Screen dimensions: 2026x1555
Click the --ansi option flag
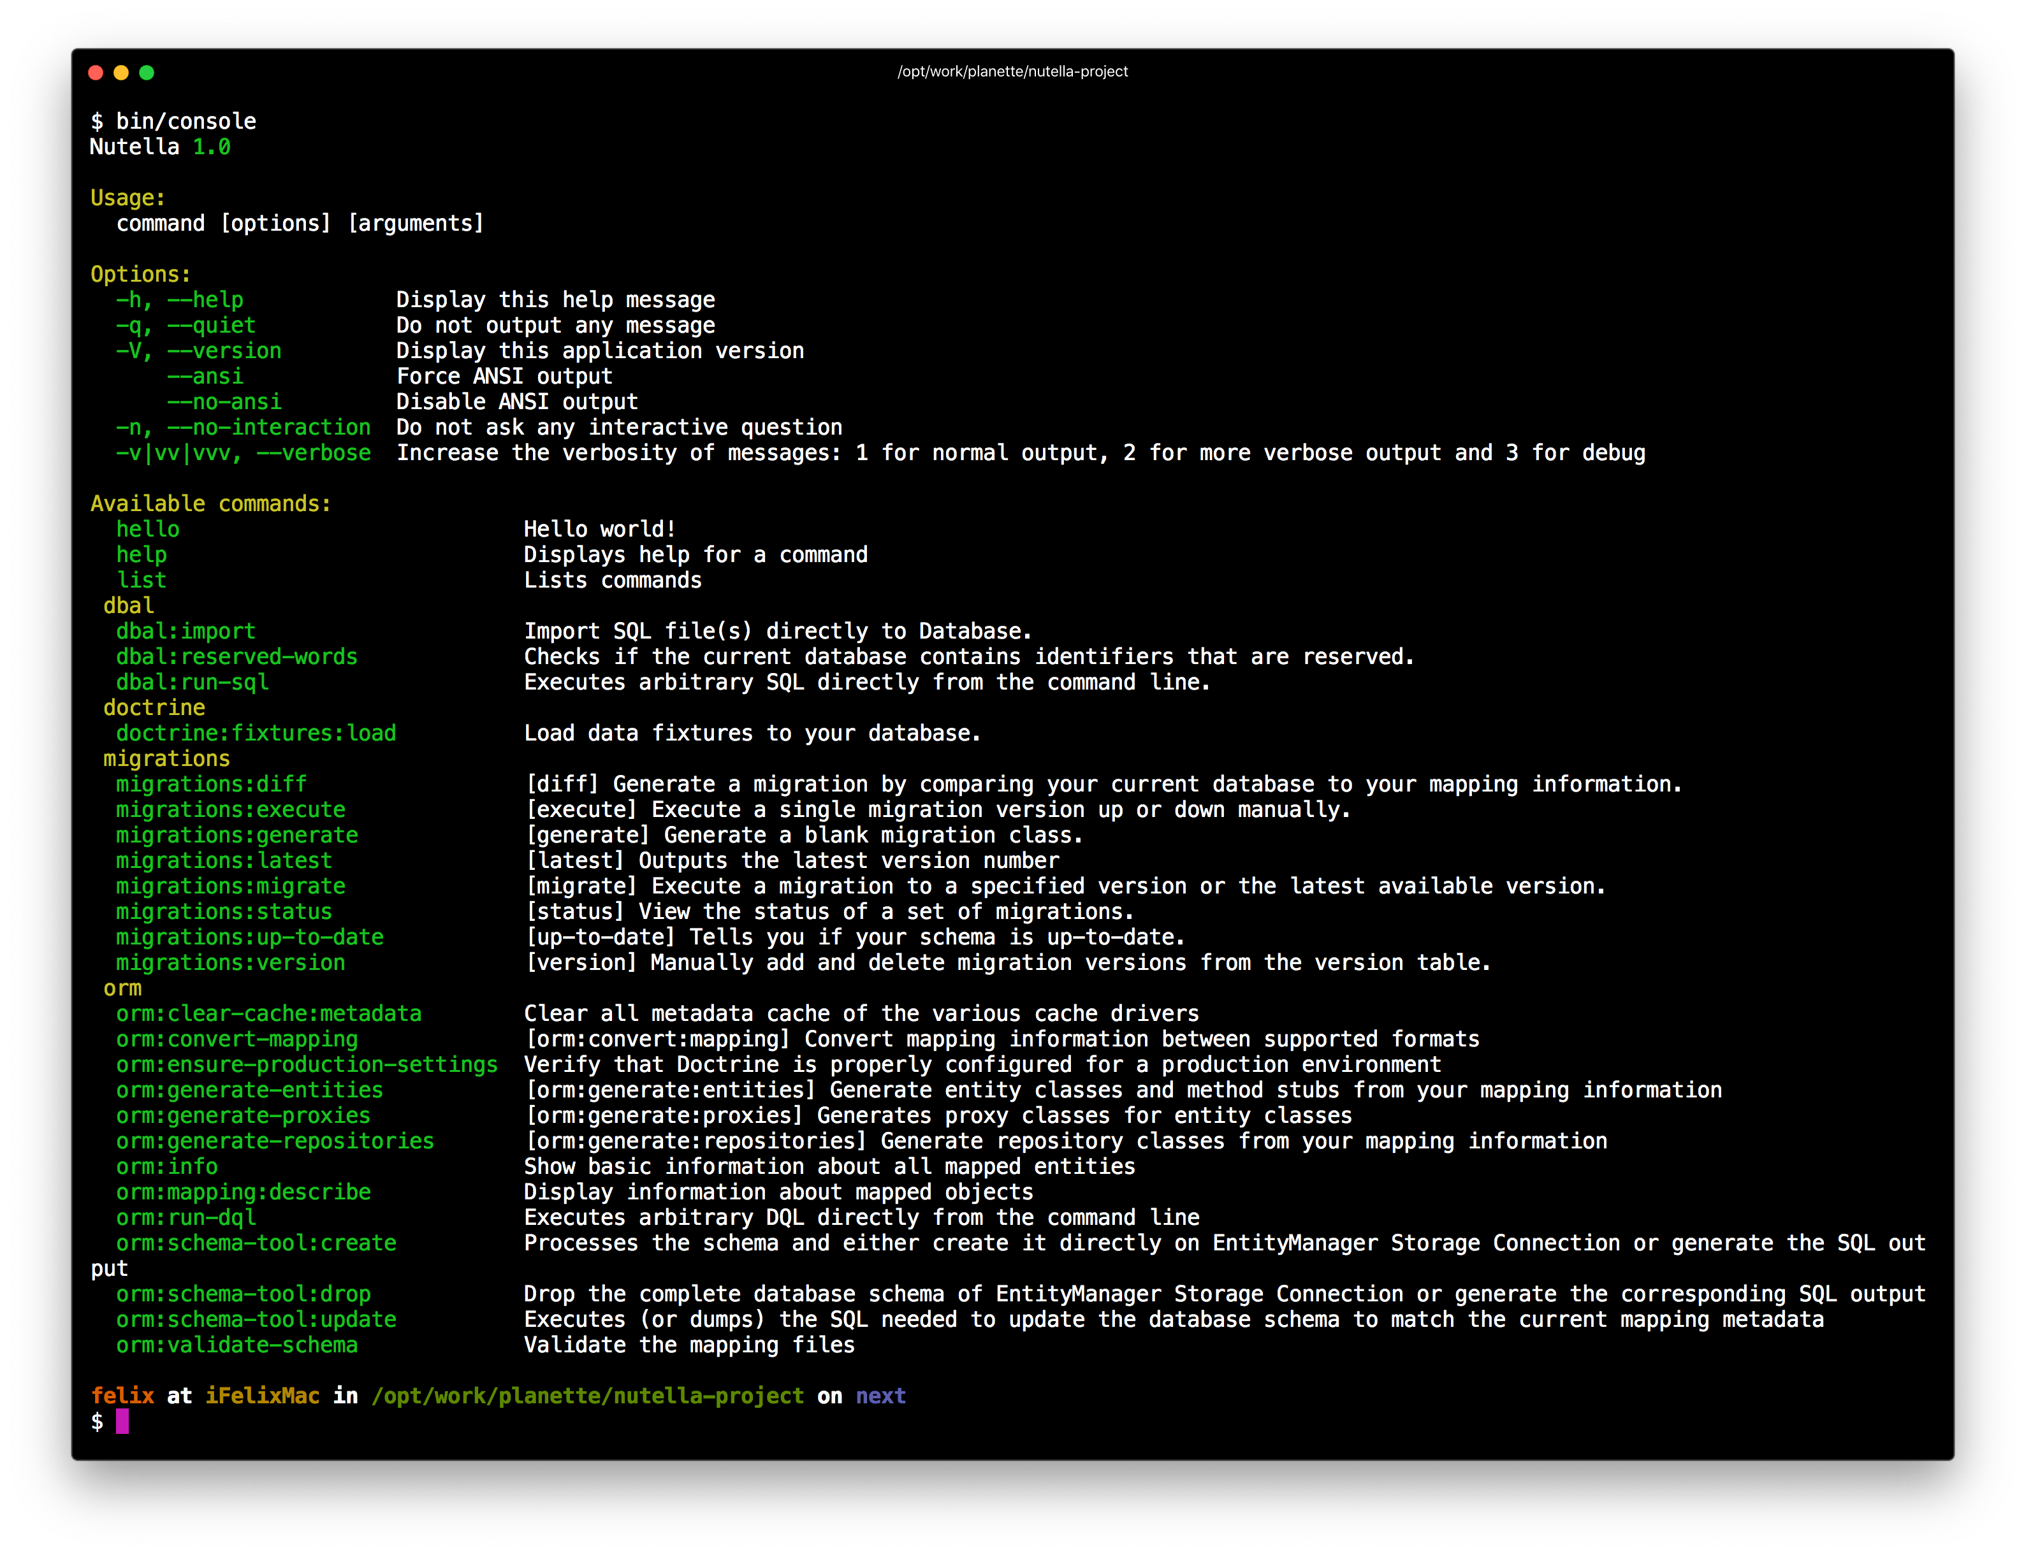205,376
